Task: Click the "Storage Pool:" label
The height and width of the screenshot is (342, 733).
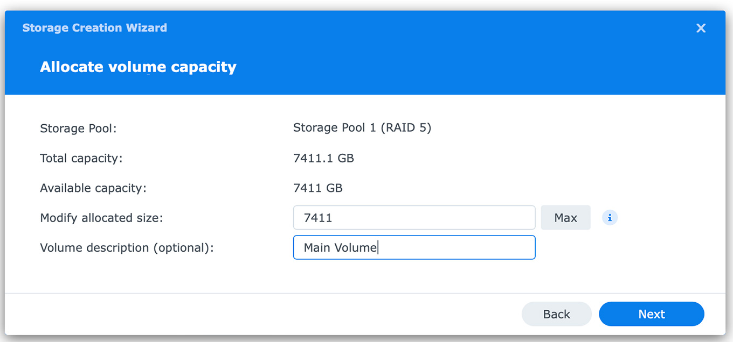Action: pyautogui.click(x=78, y=129)
